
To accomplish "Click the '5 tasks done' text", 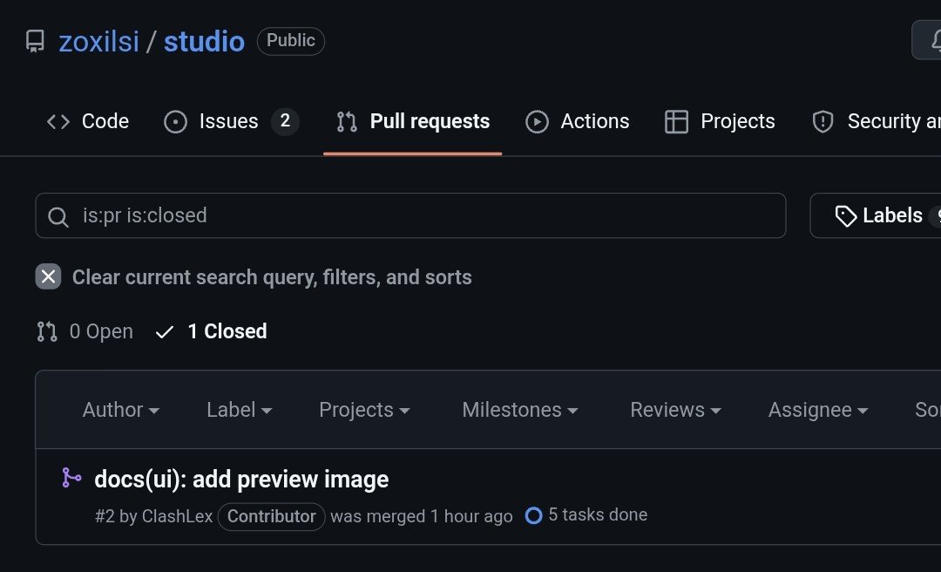I will click(x=598, y=515).
